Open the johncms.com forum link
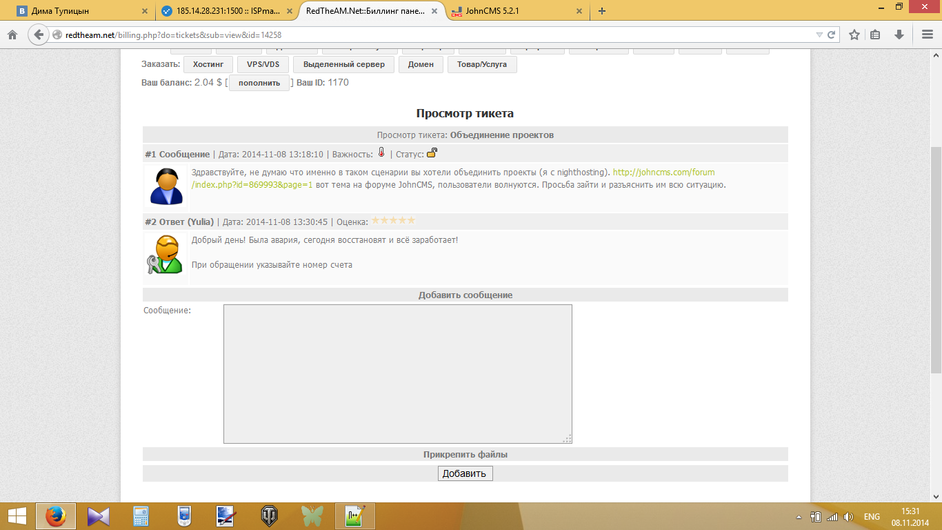Screen dimensions: 942x530 tap(663, 172)
